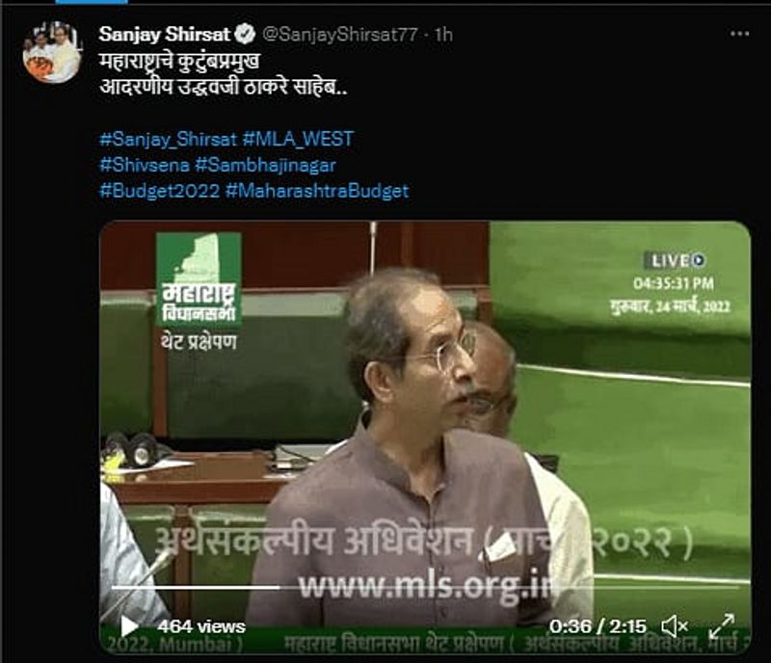Open #MaharashtraBudget hashtag
The height and width of the screenshot is (663, 771).
click(x=317, y=191)
